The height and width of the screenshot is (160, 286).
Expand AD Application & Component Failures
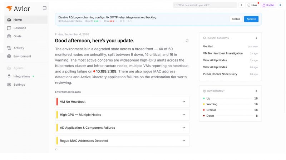pyautogui.click(x=184, y=128)
